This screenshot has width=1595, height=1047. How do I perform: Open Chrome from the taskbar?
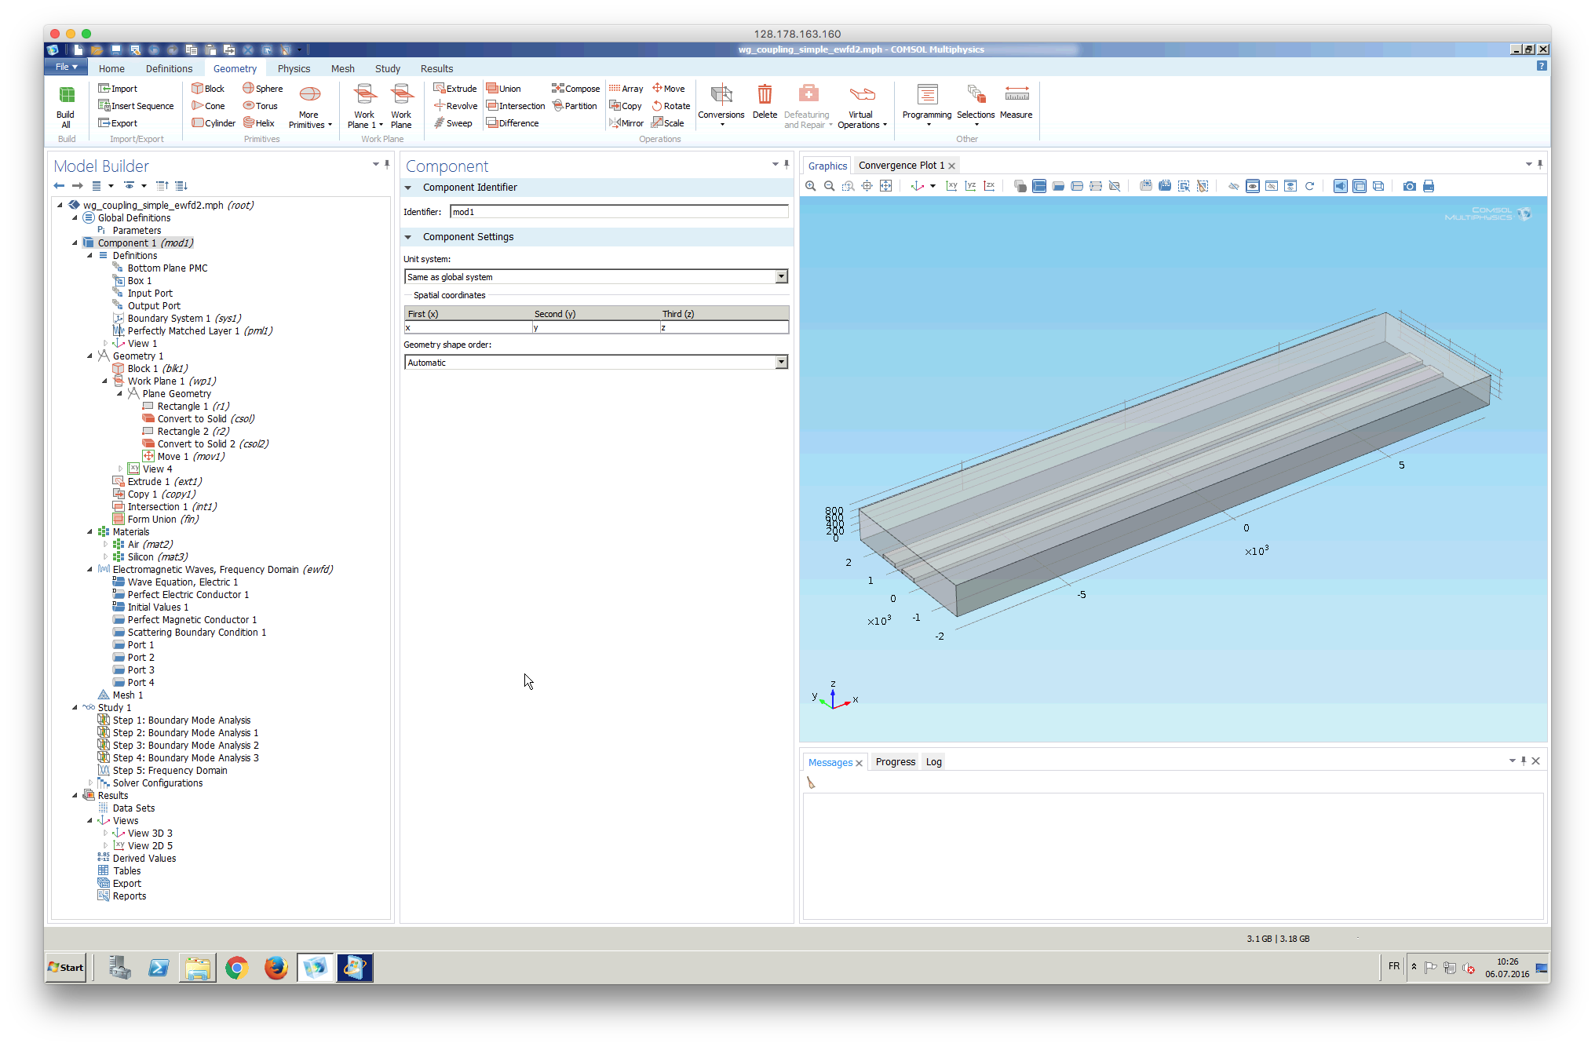pos(236,968)
